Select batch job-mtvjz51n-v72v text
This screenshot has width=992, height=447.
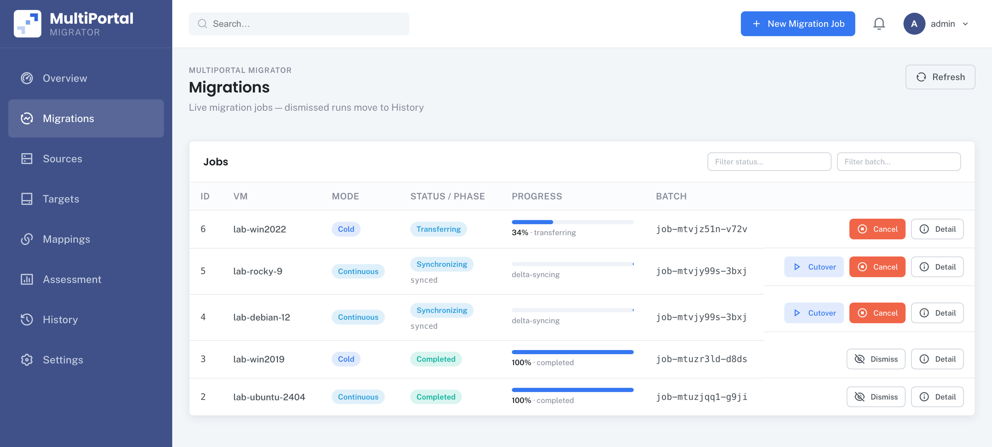(x=701, y=229)
